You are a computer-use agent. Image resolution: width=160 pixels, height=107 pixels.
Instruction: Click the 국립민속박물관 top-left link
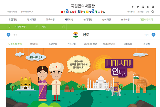click(12, 12)
